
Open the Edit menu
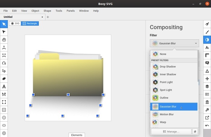click(14, 11)
